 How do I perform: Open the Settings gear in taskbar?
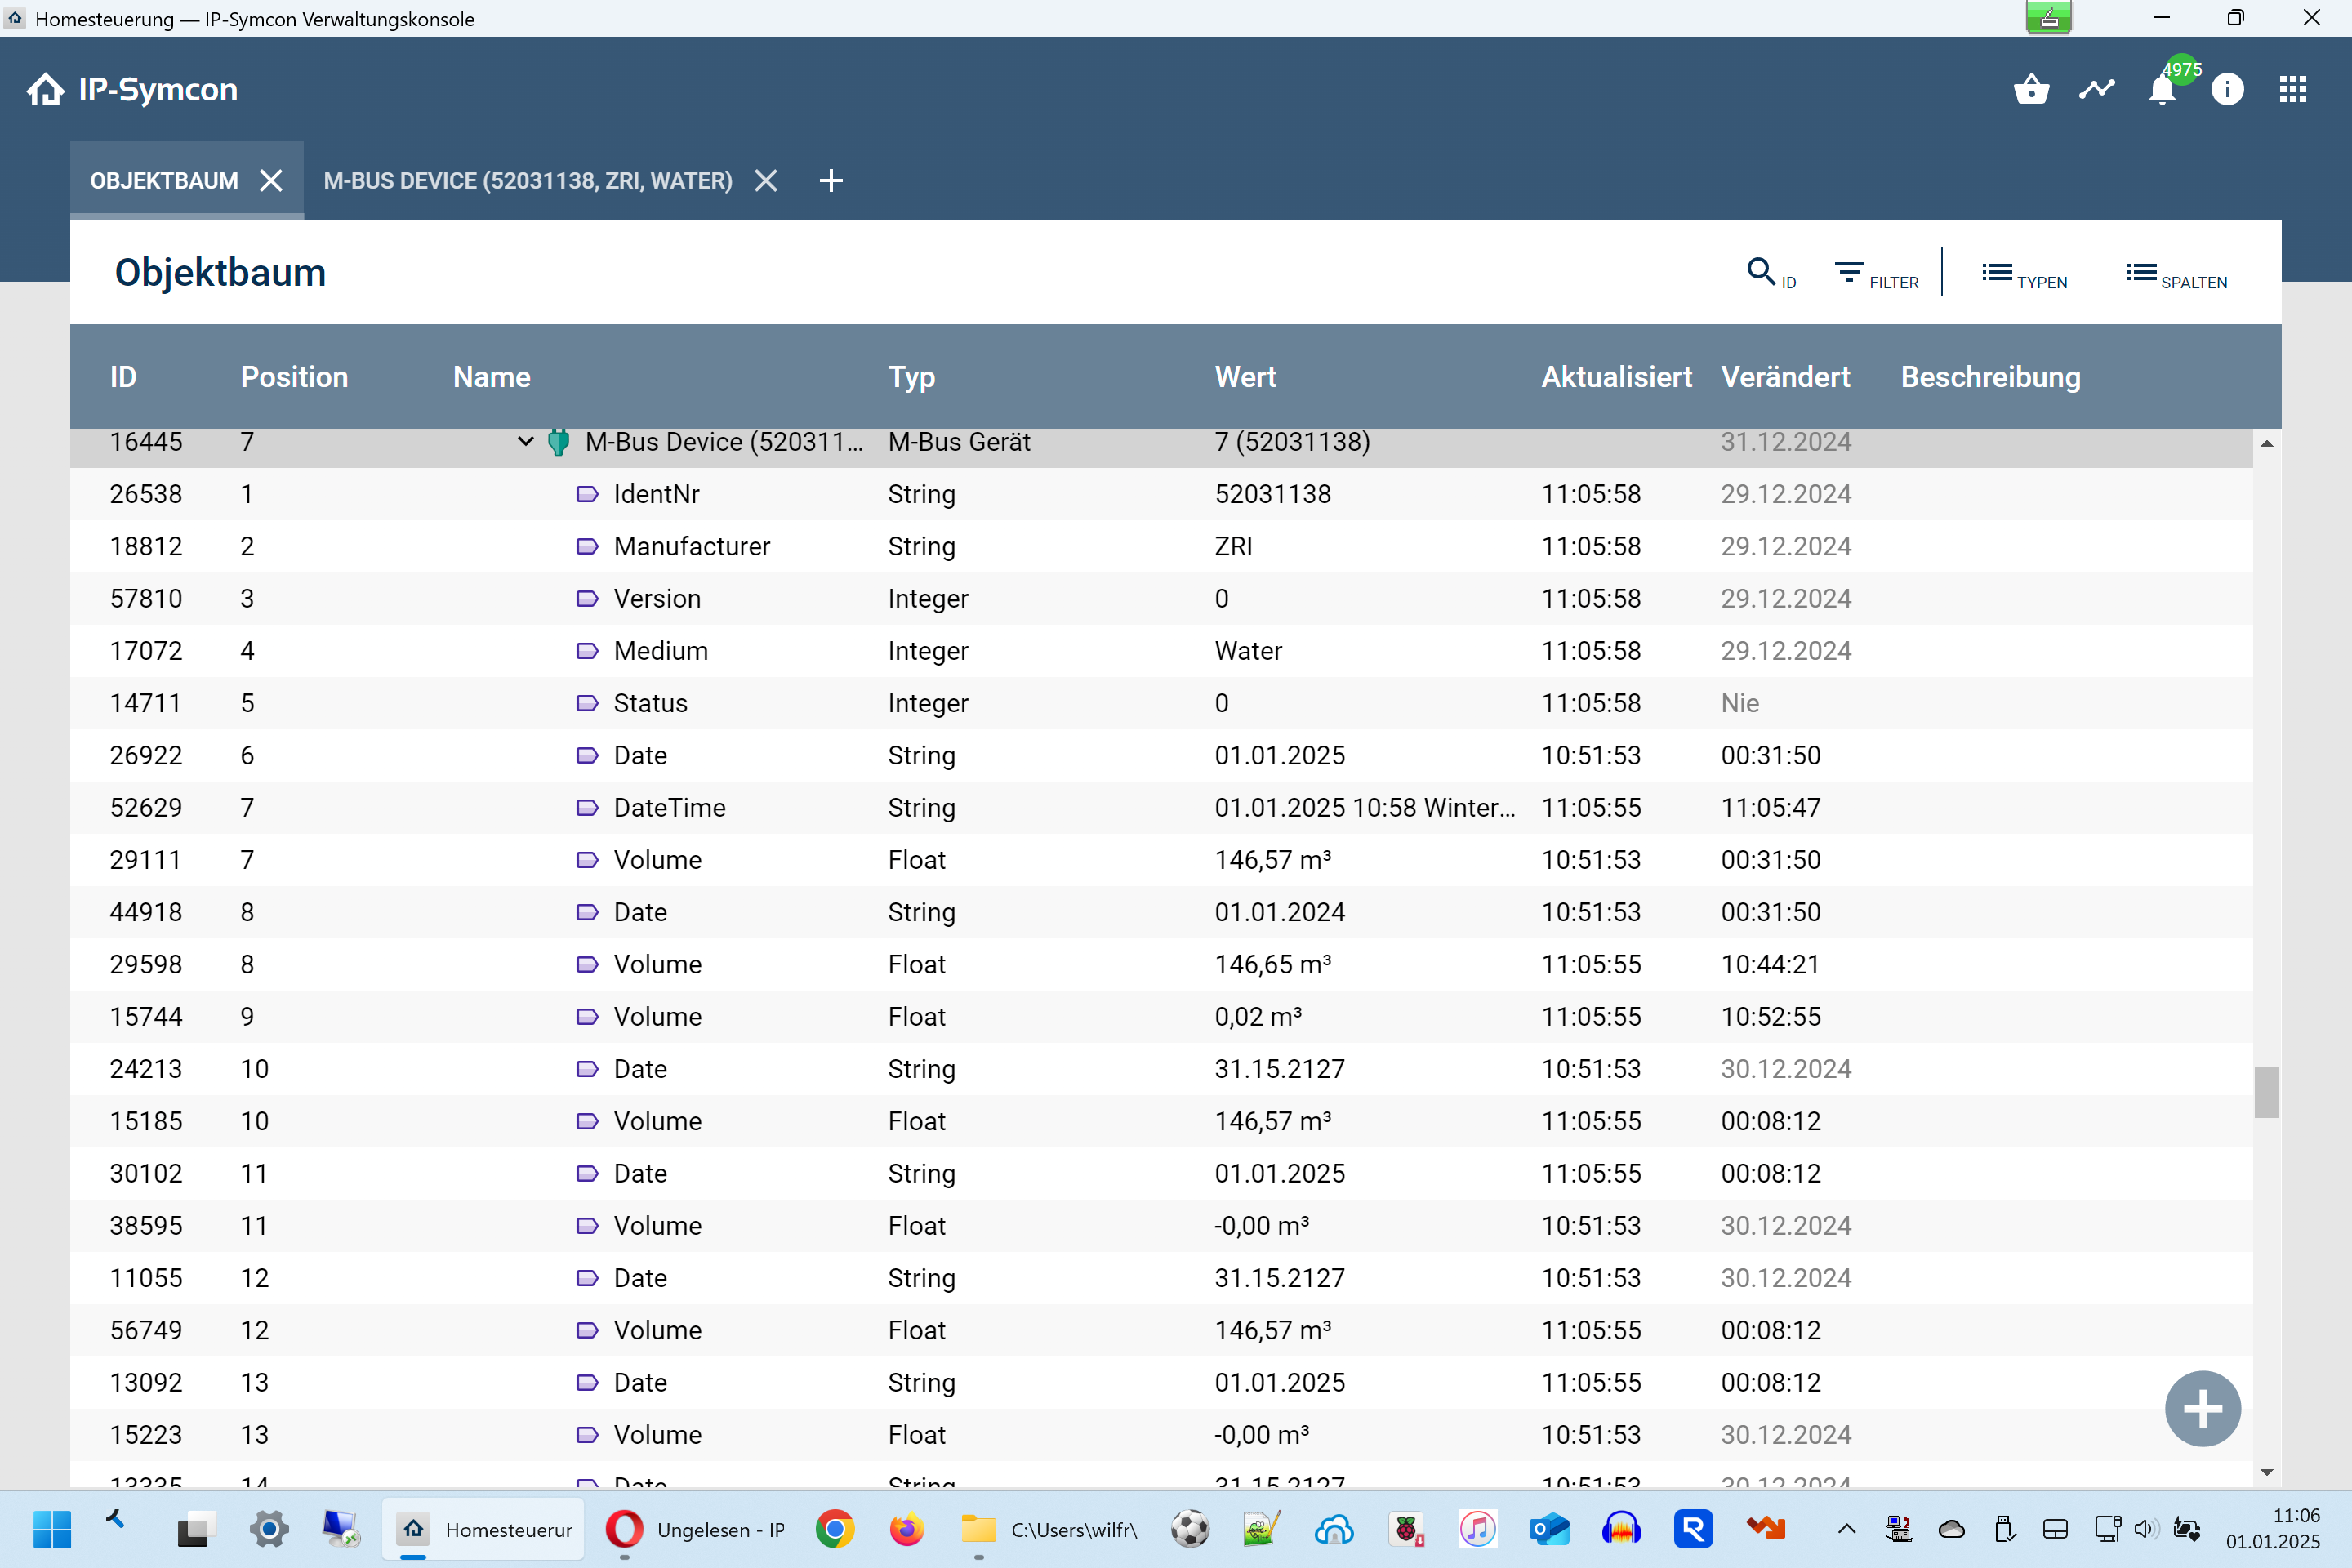(269, 1529)
